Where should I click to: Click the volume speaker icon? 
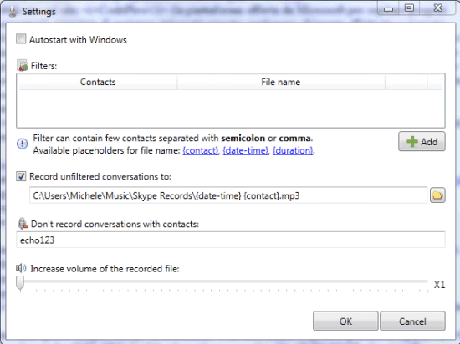click(21, 268)
